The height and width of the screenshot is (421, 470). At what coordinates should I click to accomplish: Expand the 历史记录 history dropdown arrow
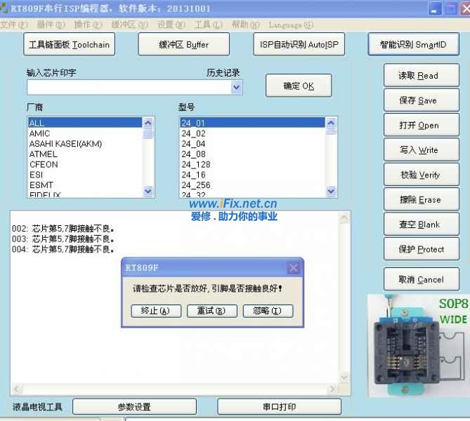point(237,88)
